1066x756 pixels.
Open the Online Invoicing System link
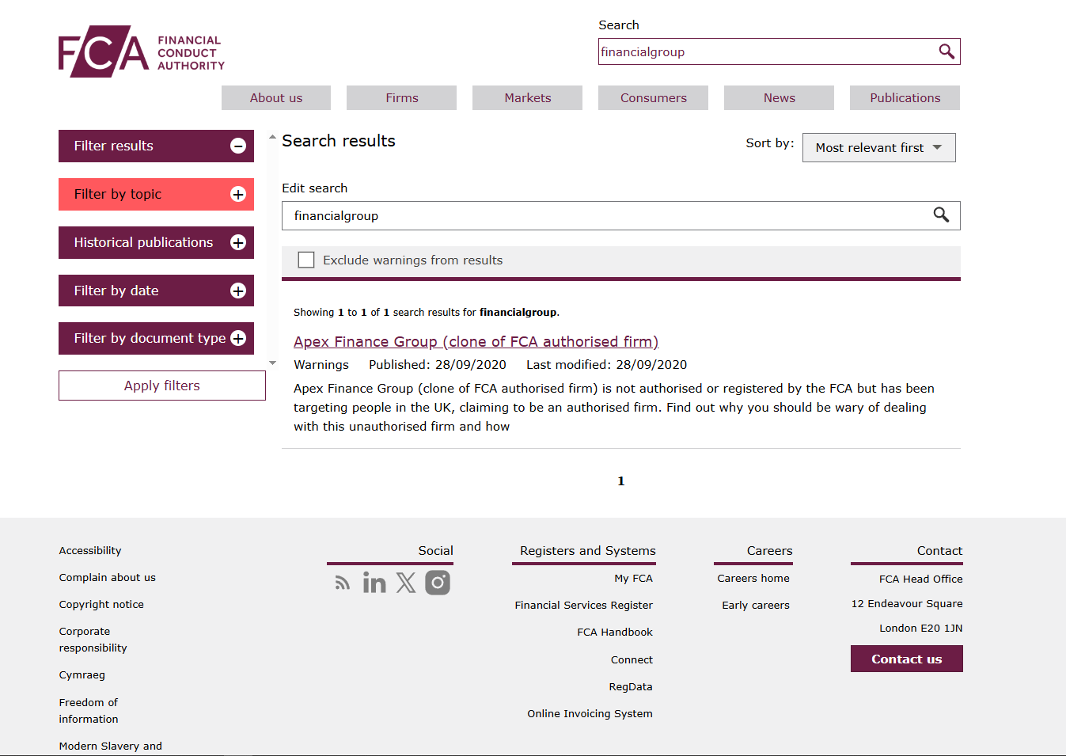(x=590, y=713)
